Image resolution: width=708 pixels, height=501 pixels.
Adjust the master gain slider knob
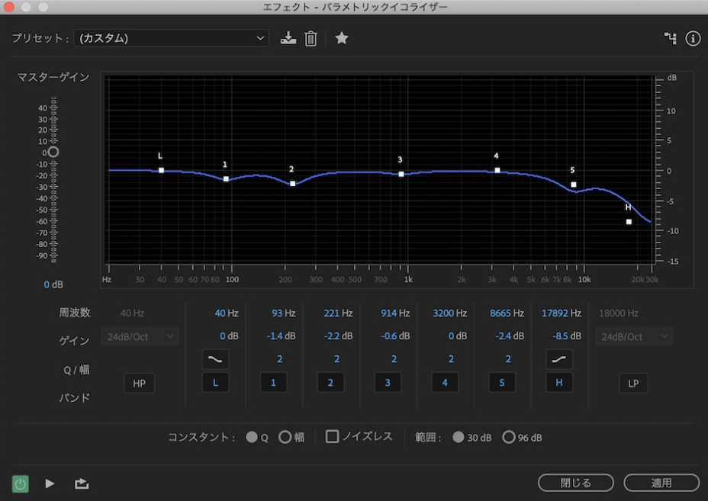(x=53, y=152)
